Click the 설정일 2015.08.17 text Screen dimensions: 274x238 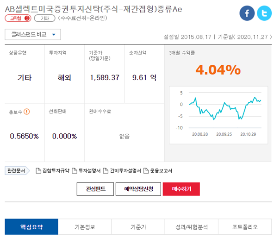pyautogui.click(x=187, y=37)
